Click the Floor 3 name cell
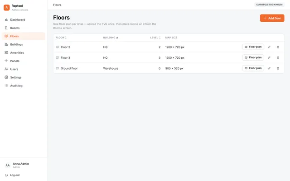Screen dimensions: 290x181 click(x=65, y=58)
